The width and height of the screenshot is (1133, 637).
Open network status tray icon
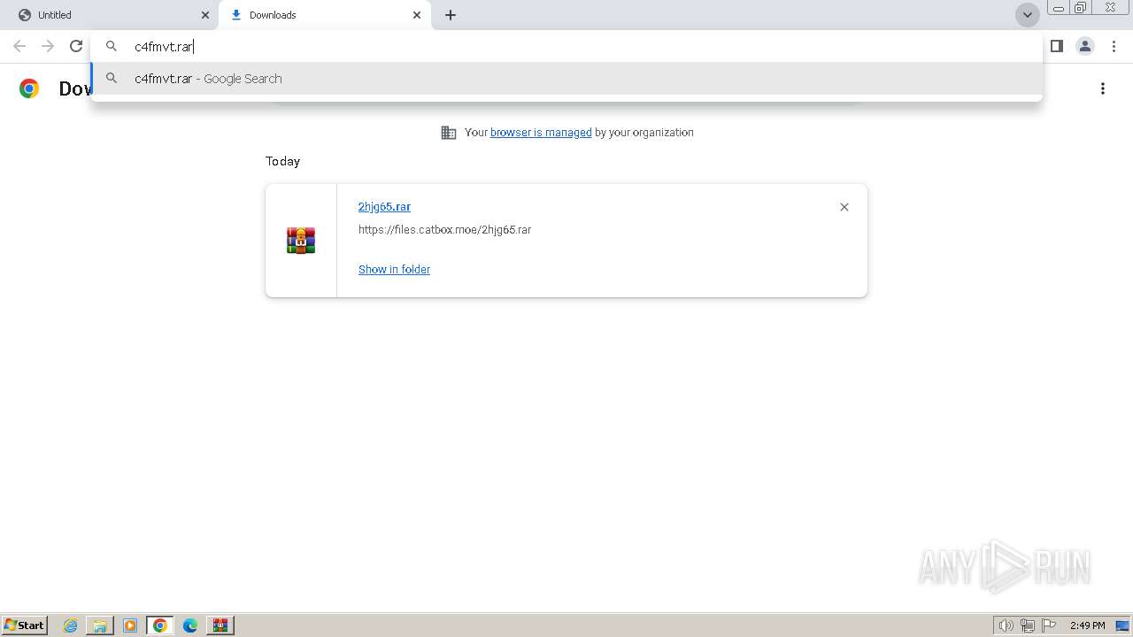(x=1028, y=625)
